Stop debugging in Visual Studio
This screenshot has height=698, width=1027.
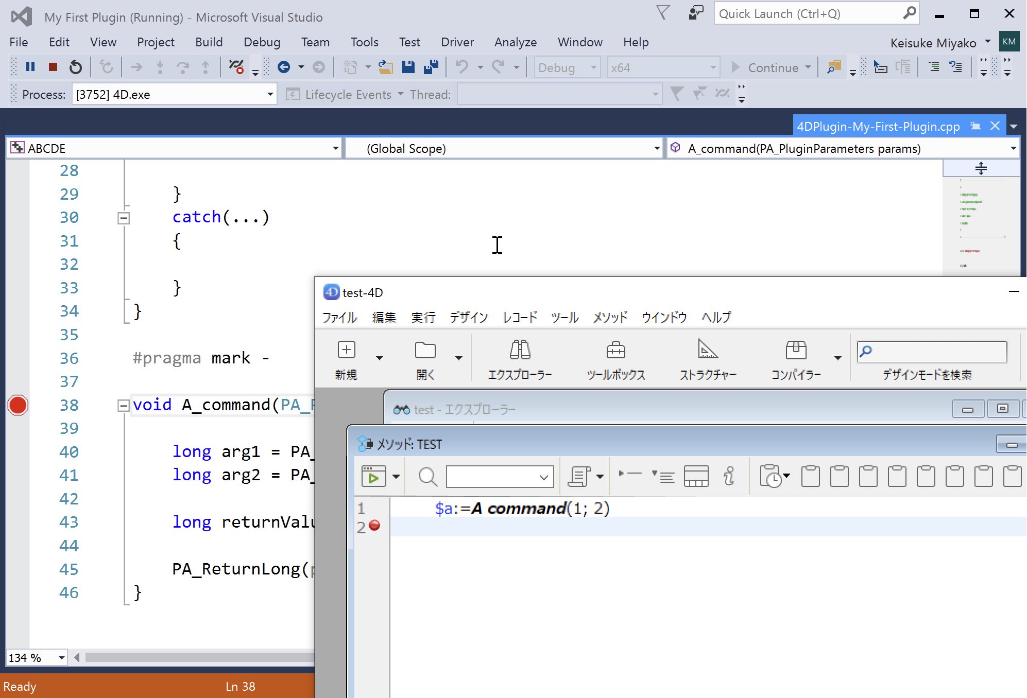click(x=52, y=66)
